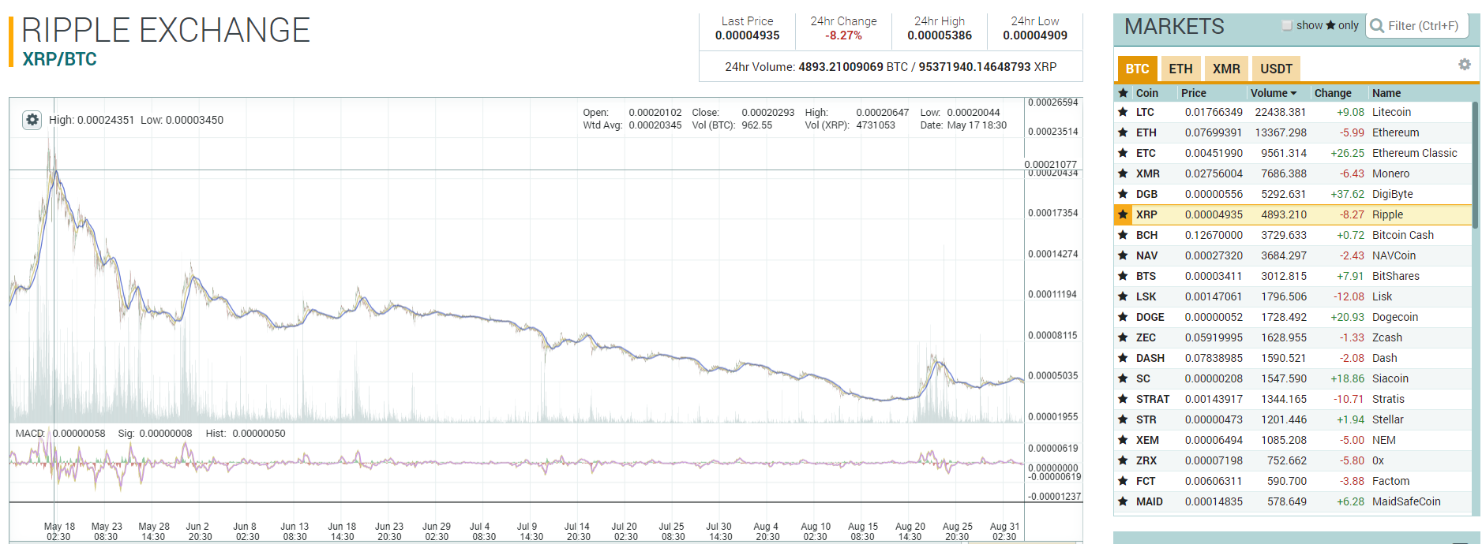
Task: Click the Monero name cell
Action: [x=1390, y=173]
